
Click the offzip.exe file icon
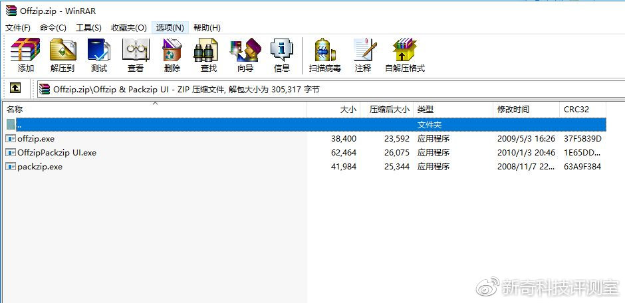point(11,139)
